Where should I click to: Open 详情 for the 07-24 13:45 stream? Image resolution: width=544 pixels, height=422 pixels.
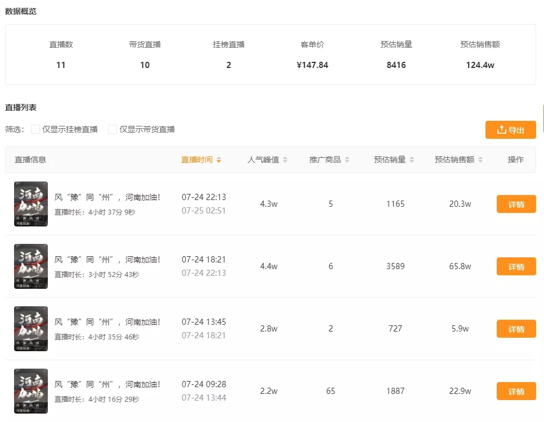(x=516, y=329)
